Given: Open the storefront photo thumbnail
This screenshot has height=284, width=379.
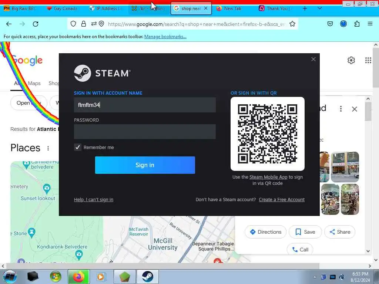Looking at the screenshot, I should click(x=345, y=167).
